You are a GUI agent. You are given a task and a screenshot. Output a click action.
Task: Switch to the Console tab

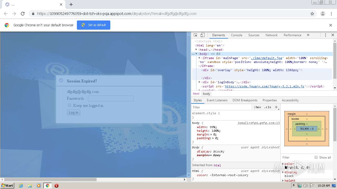[x=236, y=35]
